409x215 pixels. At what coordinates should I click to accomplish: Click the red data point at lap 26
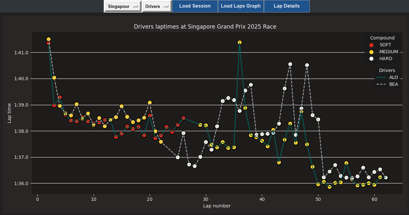tap(183, 118)
